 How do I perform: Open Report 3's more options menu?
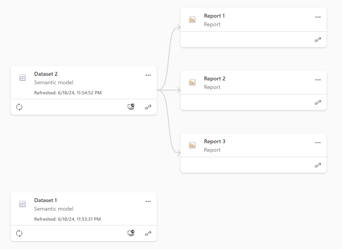pyautogui.click(x=318, y=143)
